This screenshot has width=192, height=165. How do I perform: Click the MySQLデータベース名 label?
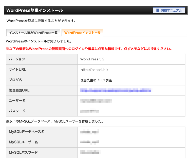27,132
